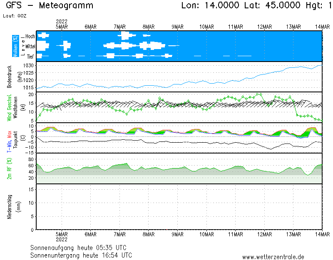Viewport: 333px width, 260px height.
Task: Click the Mittel cloud level label
Action: pos(30,46)
